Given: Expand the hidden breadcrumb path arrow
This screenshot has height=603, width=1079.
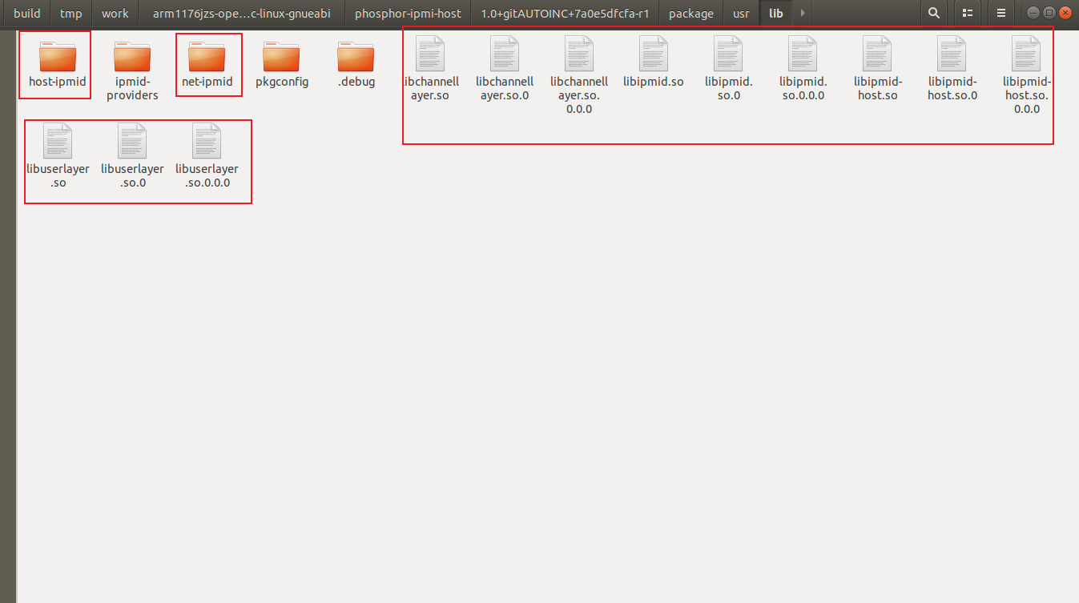Looking at the screenshot, I should (x=802, y=13).
